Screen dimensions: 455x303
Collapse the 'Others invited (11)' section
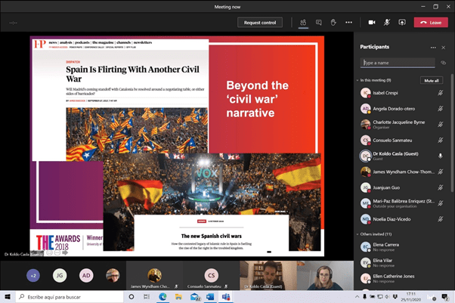point(357,234)
